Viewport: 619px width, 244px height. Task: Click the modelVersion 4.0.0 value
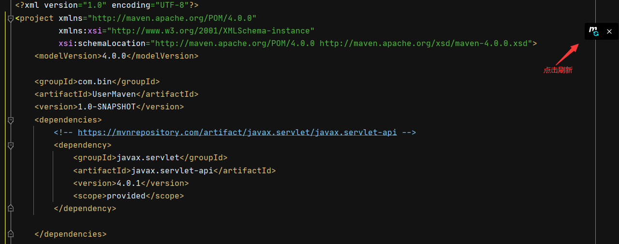click(114, 56)
